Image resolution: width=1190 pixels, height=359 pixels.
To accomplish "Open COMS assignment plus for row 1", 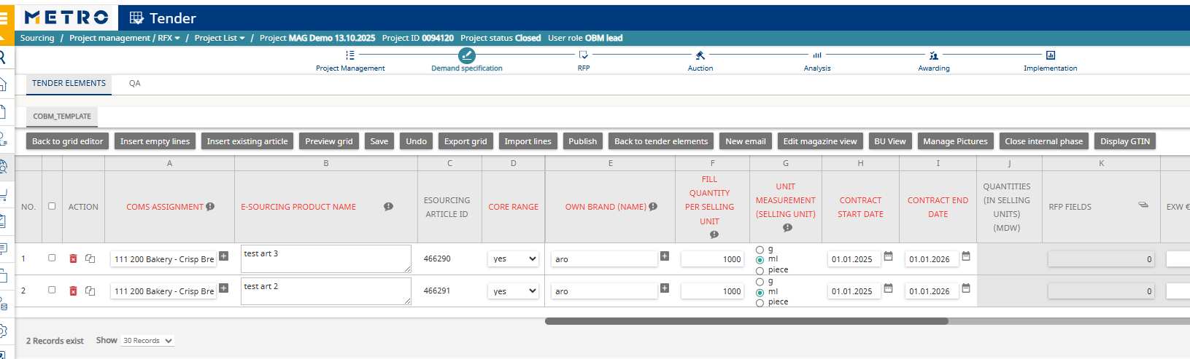I will coord(224,256).
